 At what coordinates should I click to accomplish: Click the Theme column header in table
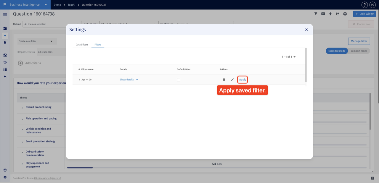pyautogui.click(x=23, y=98)
